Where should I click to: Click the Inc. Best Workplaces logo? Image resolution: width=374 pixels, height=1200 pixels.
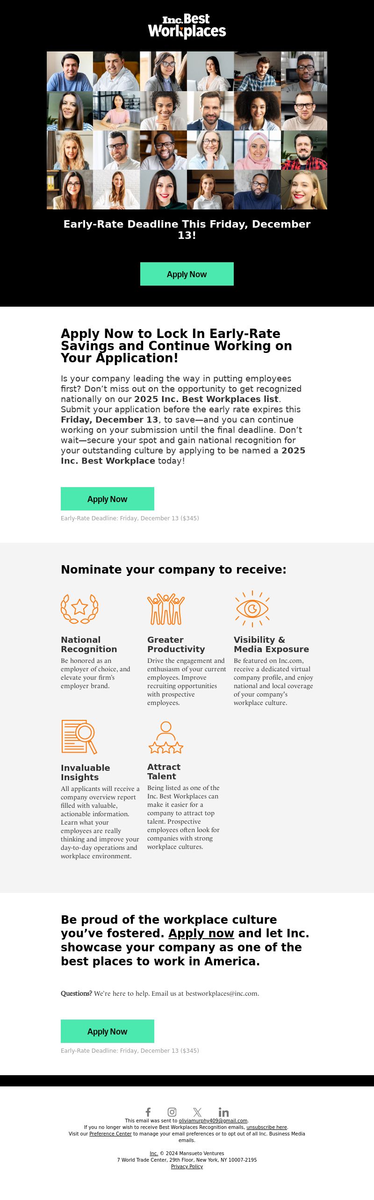click(187, 26)
